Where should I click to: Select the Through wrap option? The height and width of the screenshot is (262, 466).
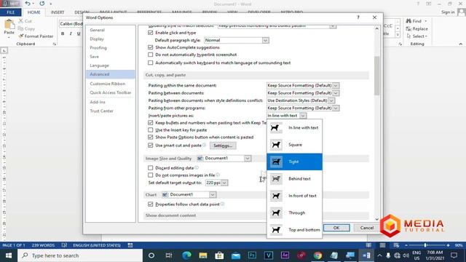point(294,213)
